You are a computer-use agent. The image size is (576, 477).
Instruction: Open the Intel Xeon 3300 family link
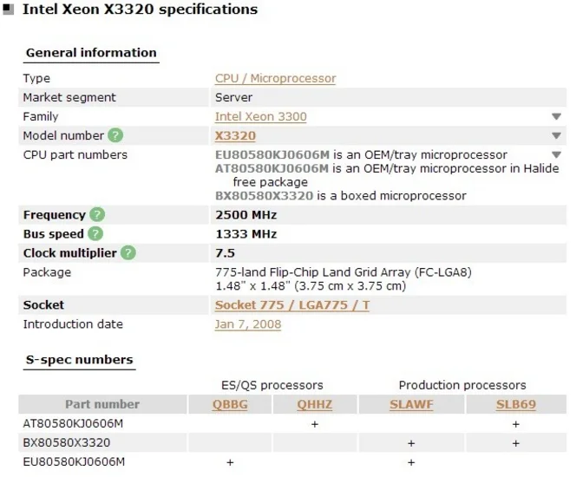(260, 116)
